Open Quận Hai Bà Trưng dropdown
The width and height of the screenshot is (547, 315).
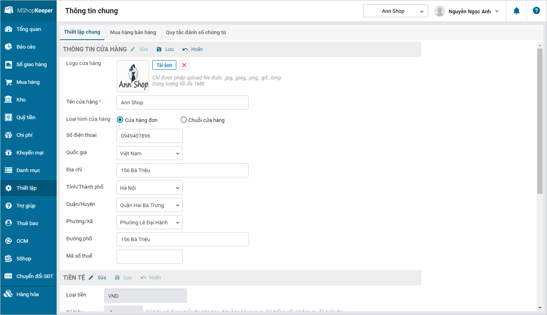pyautogui.click(x=149, y=205)
